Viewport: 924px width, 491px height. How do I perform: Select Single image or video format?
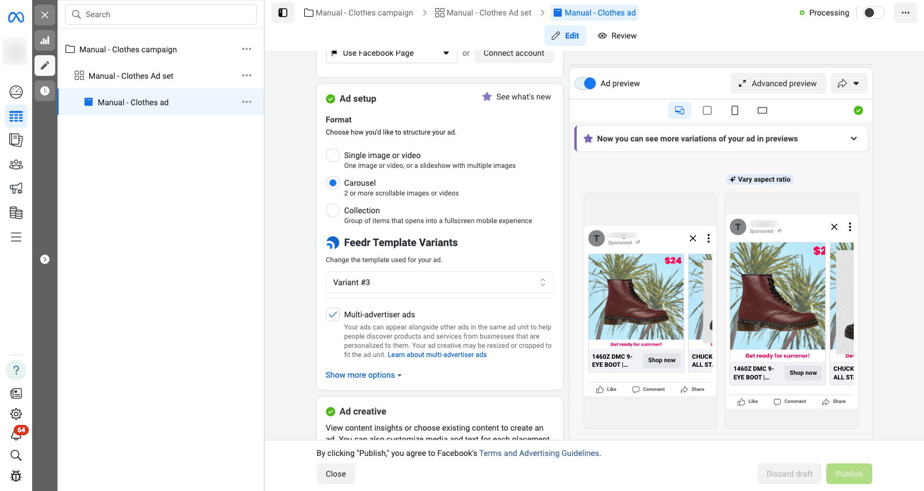click(333, 155)
